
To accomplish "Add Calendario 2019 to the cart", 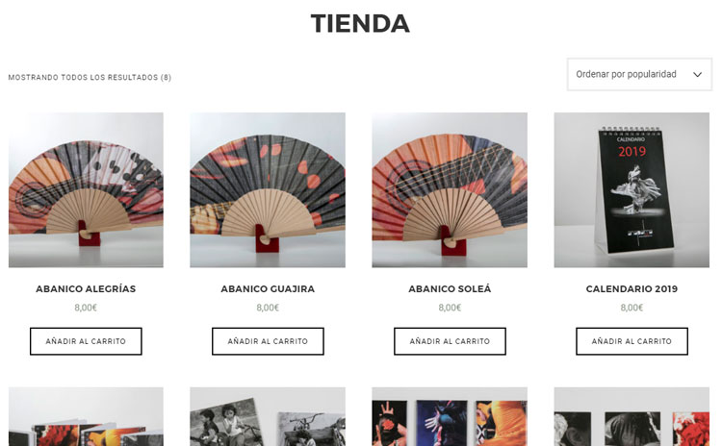I will 632,341.
